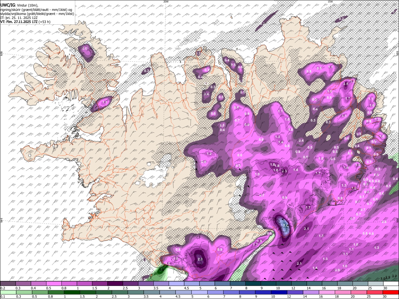Click the '2.8' value in the southern purple core

(x=200, y=259)
